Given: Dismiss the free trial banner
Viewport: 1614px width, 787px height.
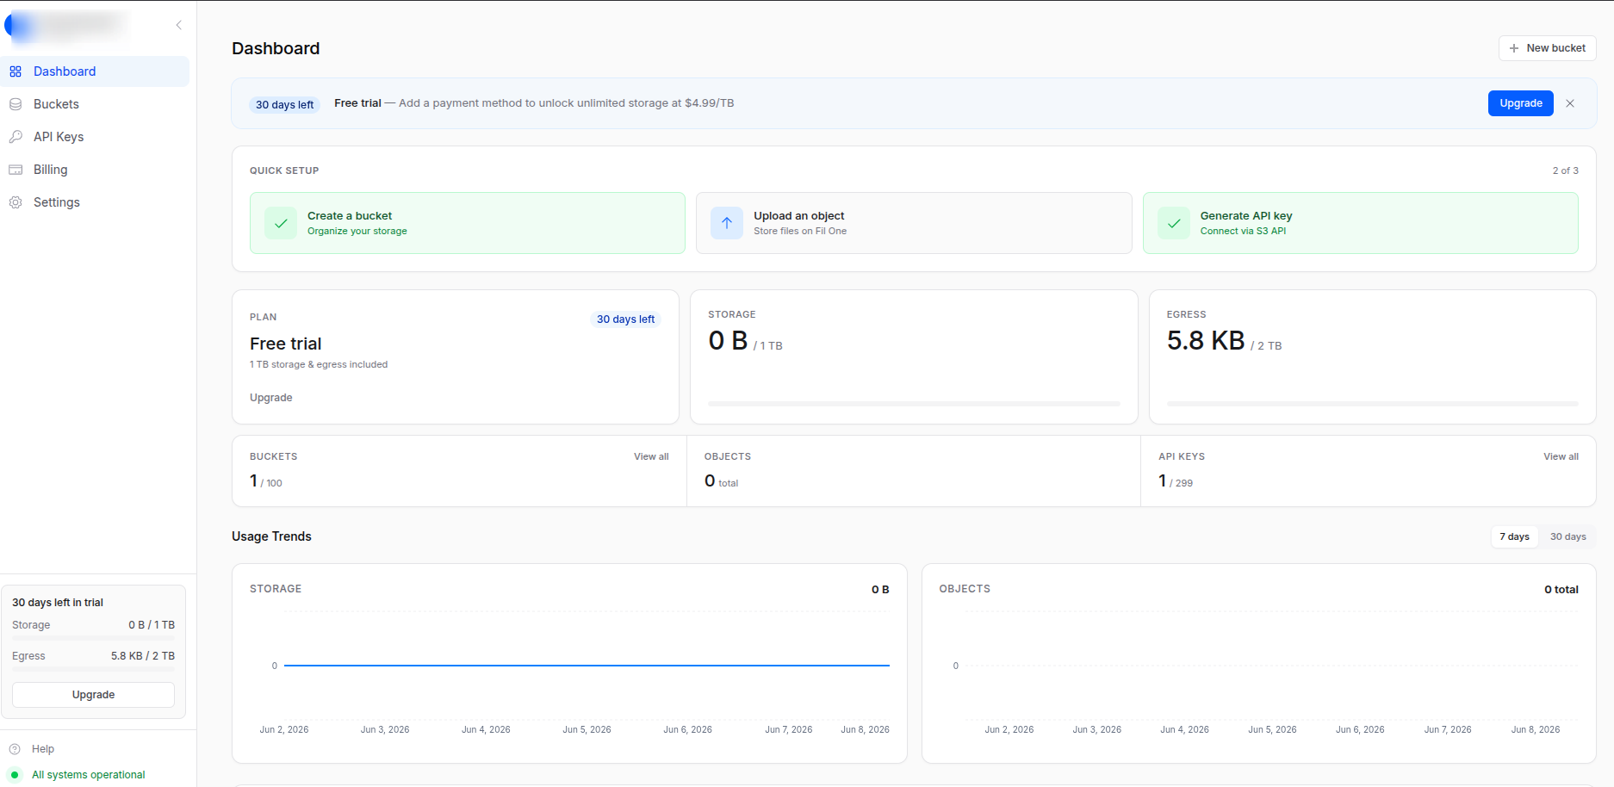Looking at the screenshot, I should click(x=1570, y=103).
